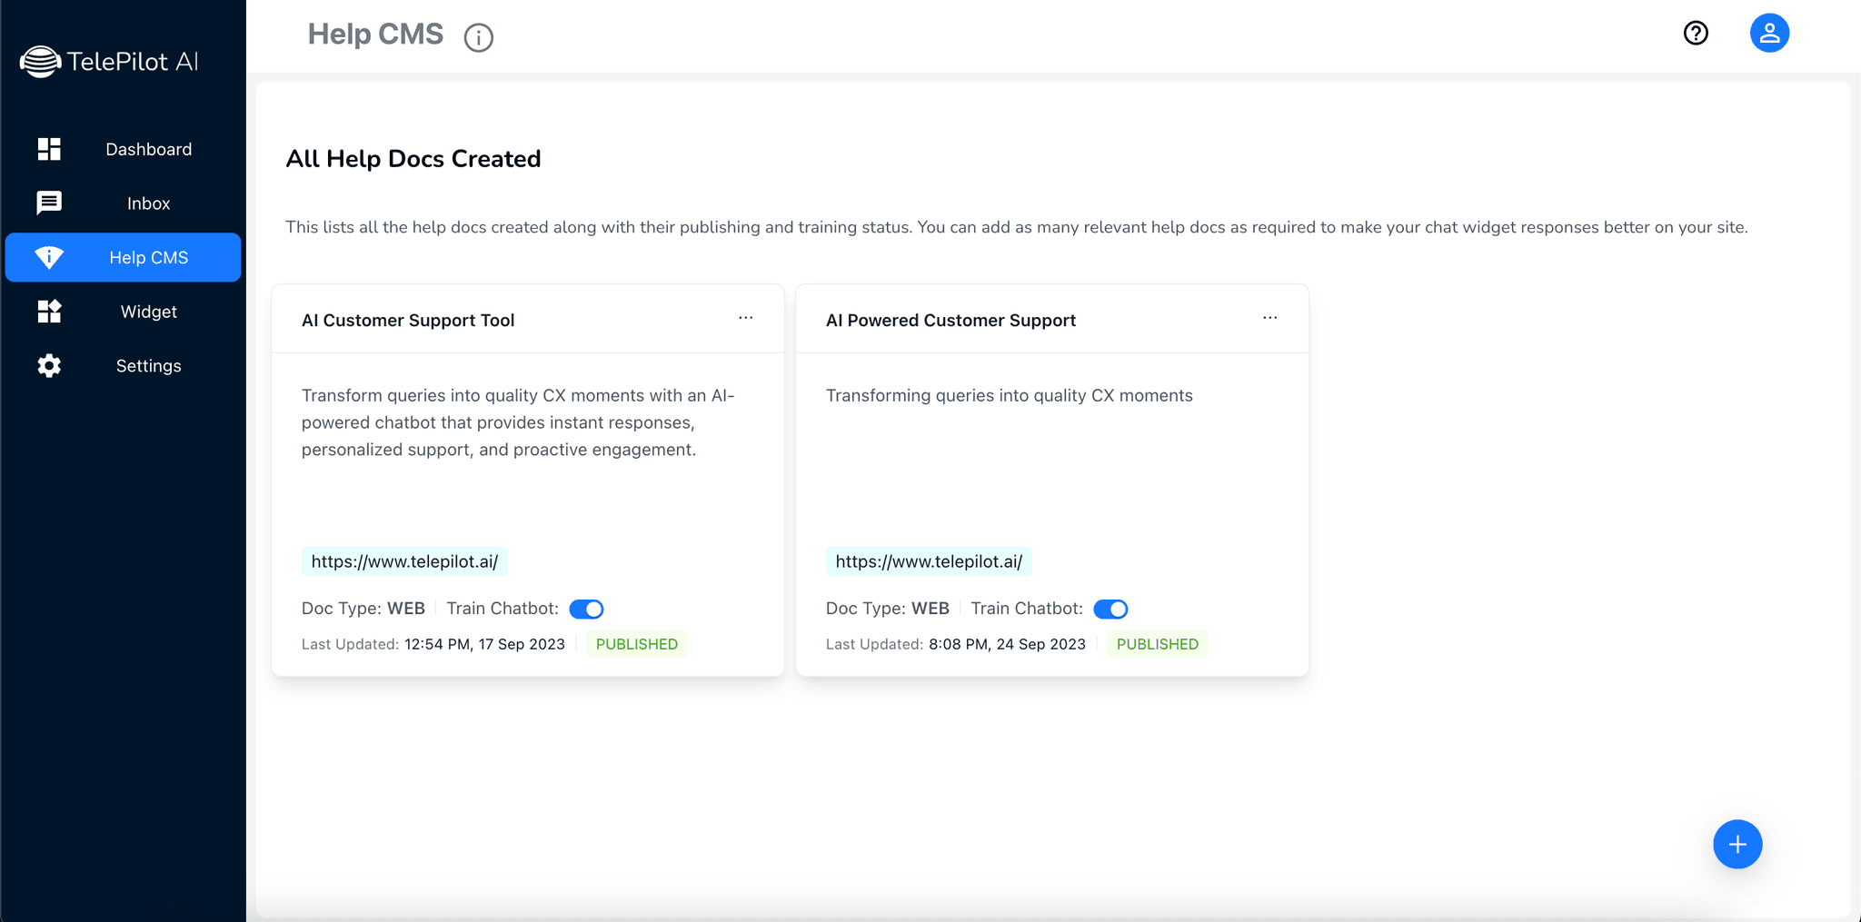Click the Widget icon in sidebar

(x=49, y=312)
